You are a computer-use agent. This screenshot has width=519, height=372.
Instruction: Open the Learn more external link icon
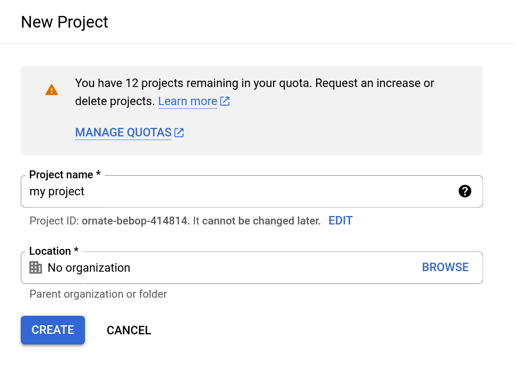[x=225, y=101]
